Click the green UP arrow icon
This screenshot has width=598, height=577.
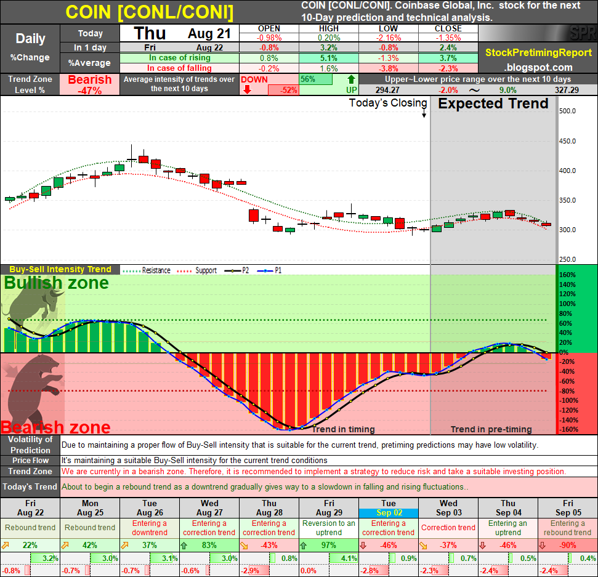tap(351, 79)
